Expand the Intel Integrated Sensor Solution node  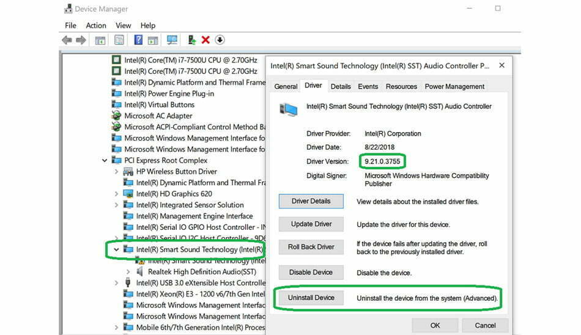tap(116, 205)
